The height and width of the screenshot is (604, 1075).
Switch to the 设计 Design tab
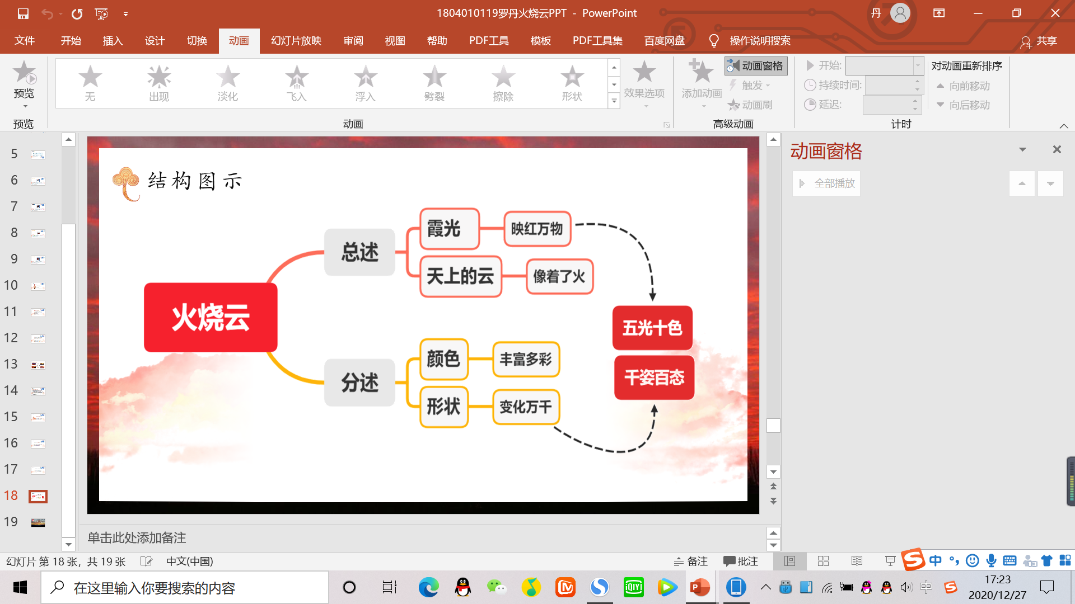pyautogui.click(x=155, y=41)
